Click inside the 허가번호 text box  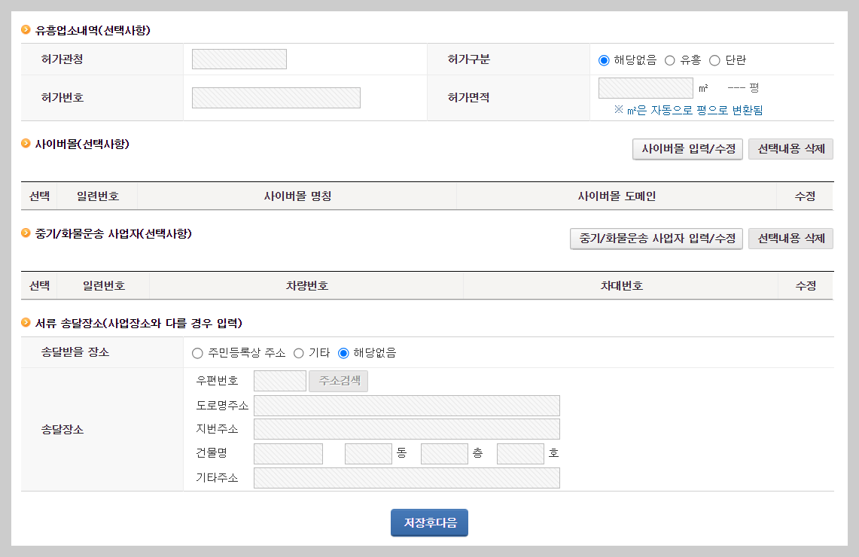(x=276, y=97)
